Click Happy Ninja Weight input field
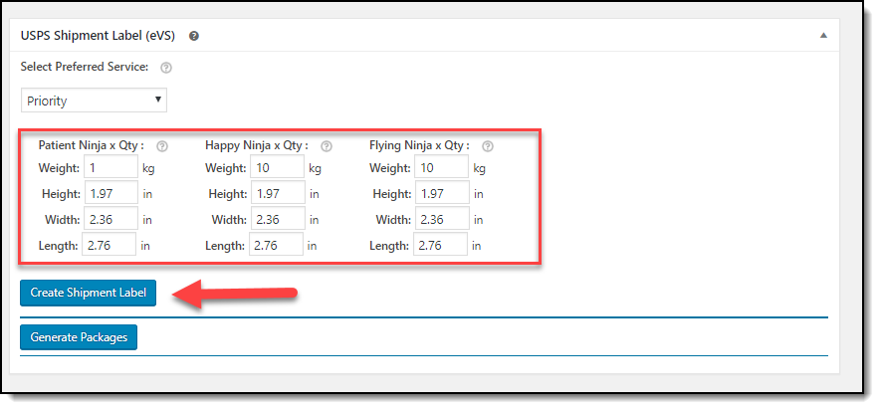This screenshot has width=879, height=409. click(x=278, y=167)
